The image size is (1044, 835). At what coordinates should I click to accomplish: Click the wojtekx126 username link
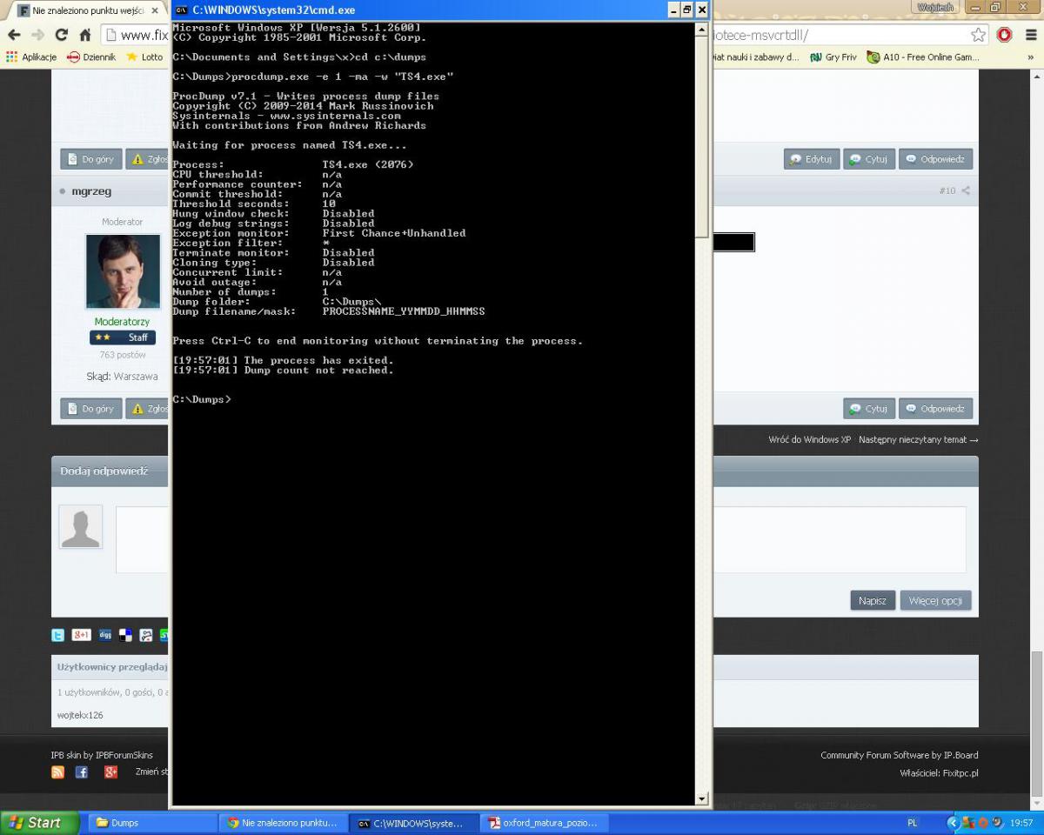tap(80, 715)
